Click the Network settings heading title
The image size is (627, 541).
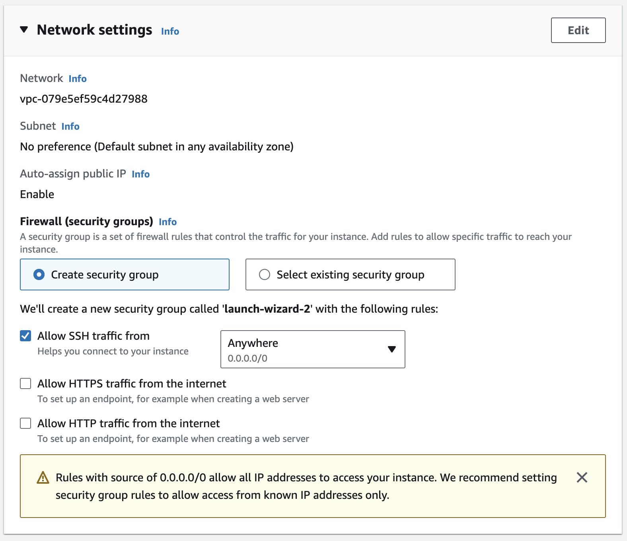pos(94,30)
